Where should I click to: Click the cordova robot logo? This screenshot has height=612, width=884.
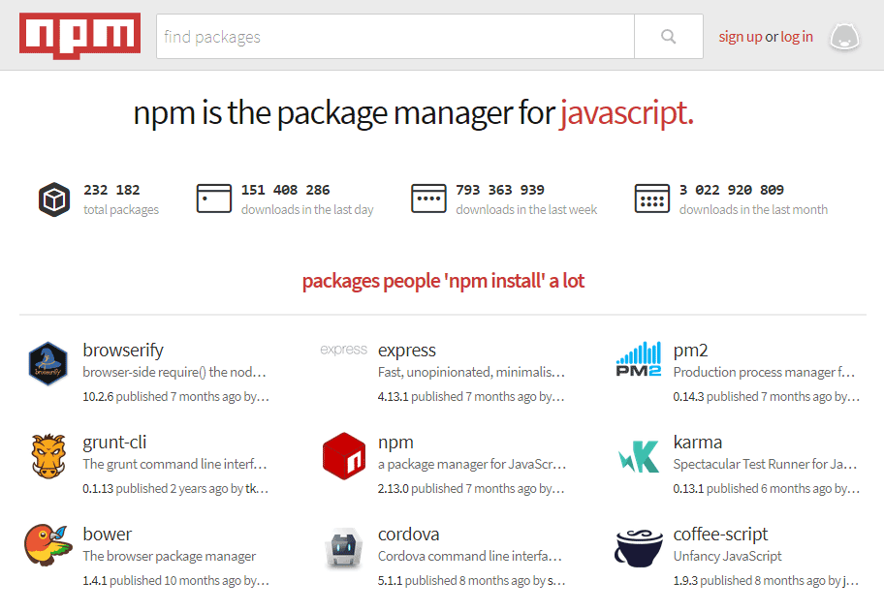coord(344,548)
